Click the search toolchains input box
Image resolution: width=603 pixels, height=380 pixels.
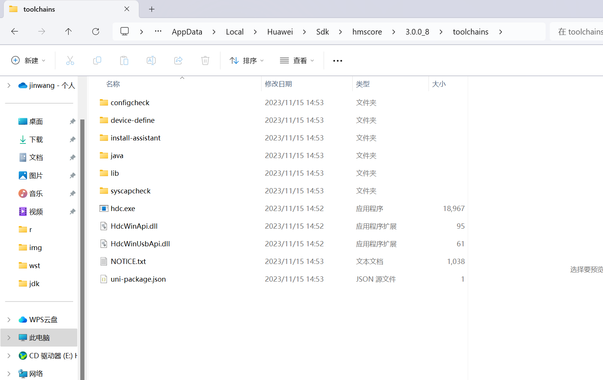point(576,32)
